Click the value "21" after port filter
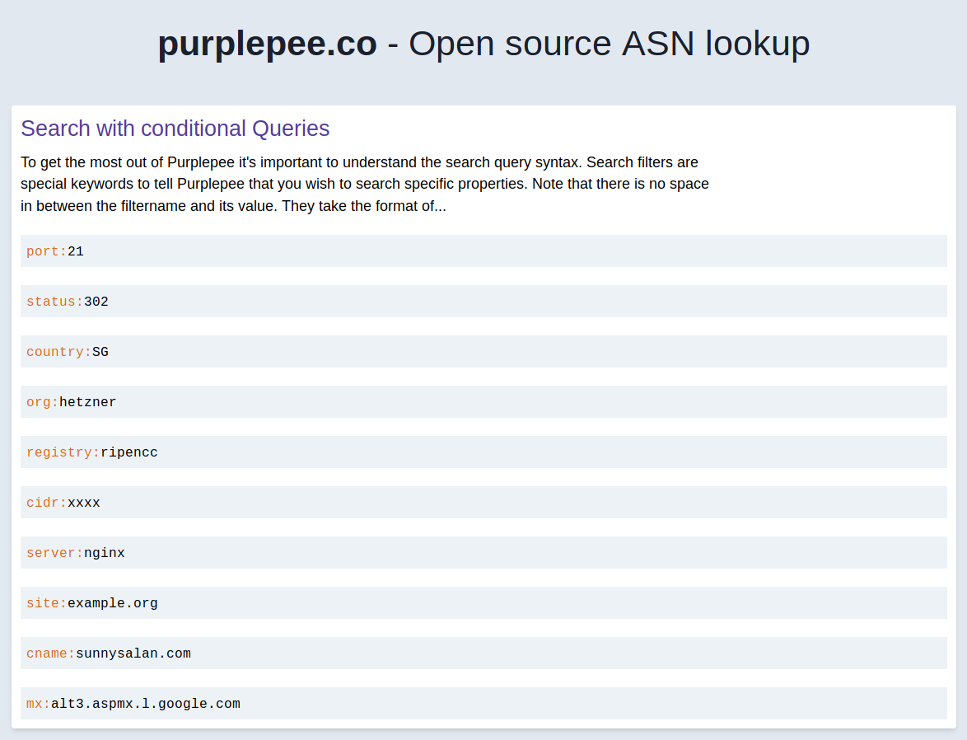Screen dimensions: 967x740 click(x=76, y=251)
